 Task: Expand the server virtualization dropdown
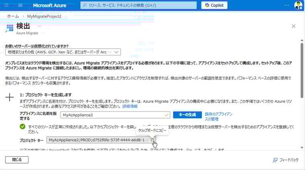[63, 52]
